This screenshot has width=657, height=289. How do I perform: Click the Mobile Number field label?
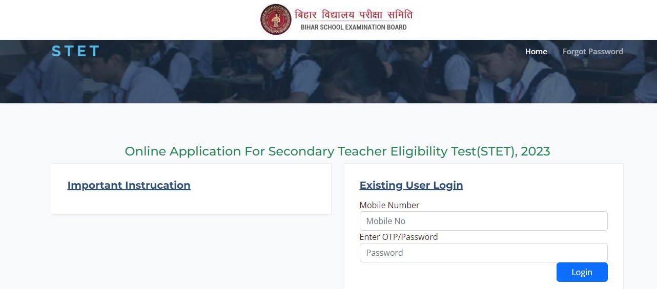tap(389, 205)
